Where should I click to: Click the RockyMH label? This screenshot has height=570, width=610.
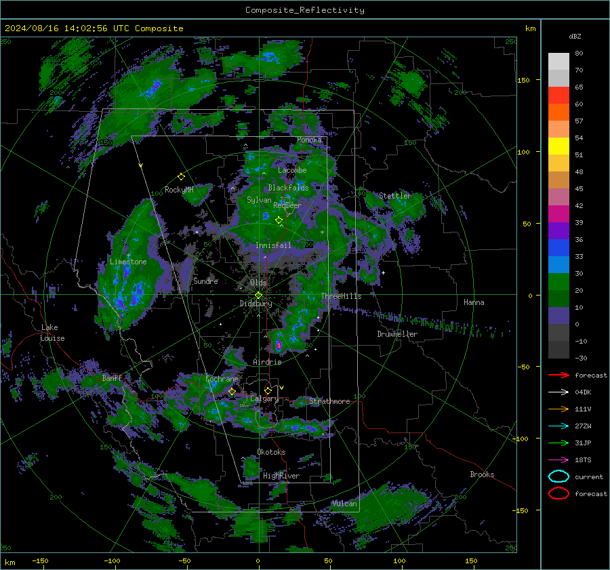(x=179, y=190)
